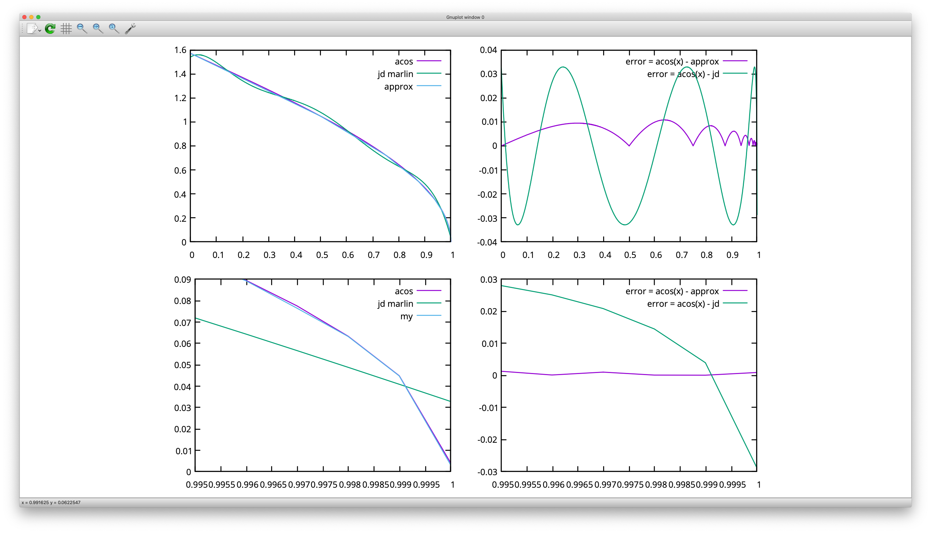The width and height of the screenshot is (931, 533).
Task: Grab the toolbar's dotted drag handle
Action: [x=23, y=28]
